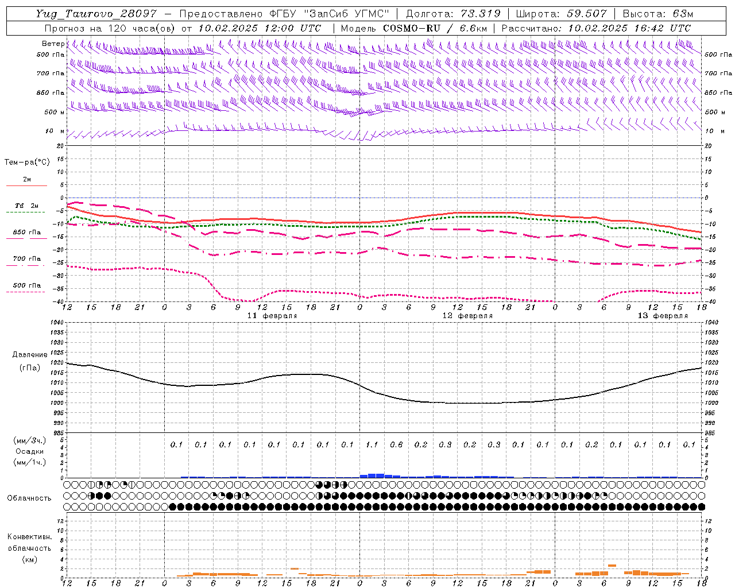Click the Осадки precipitation label

pyautogui.click(x=30, y=451)
